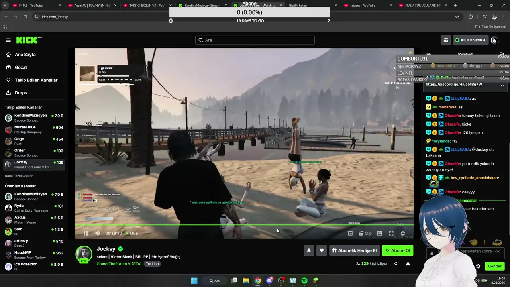
Task: Open File Explorer from taskbar
Action: (x=246, y=281)
